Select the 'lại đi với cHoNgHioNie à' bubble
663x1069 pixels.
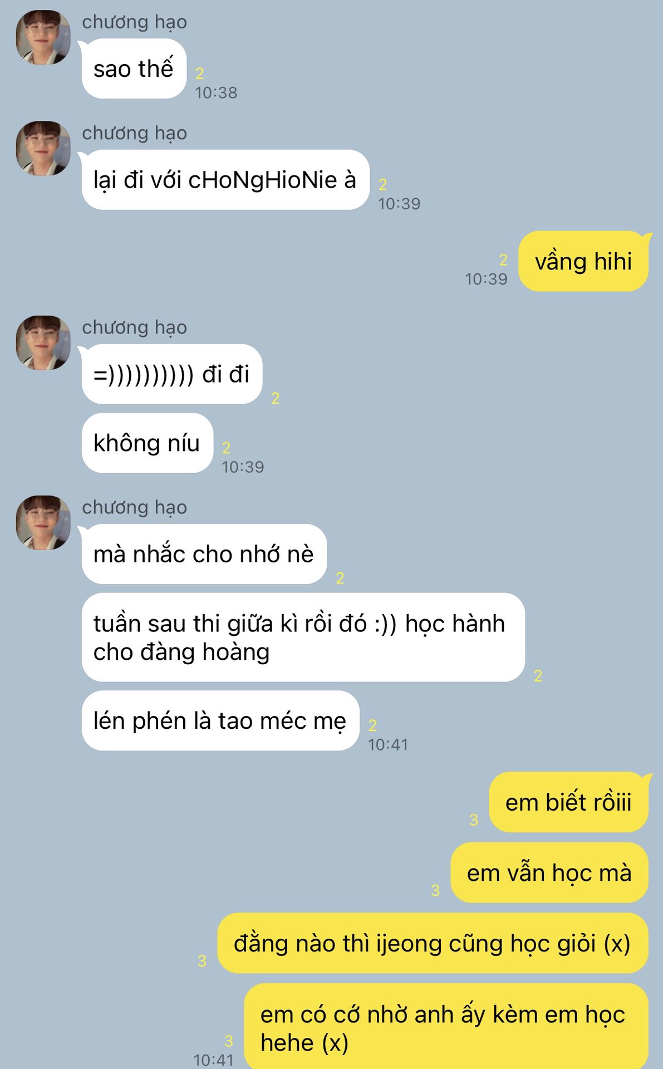[x=225, y=180]
